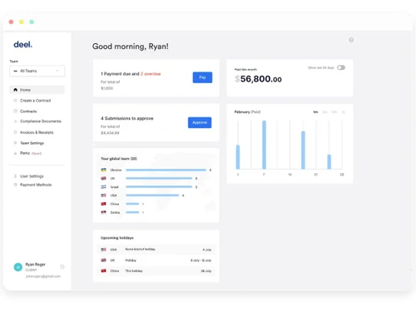416x312 pixels.
Task: Open Create a Contract page
Action: tap(36, 101)
